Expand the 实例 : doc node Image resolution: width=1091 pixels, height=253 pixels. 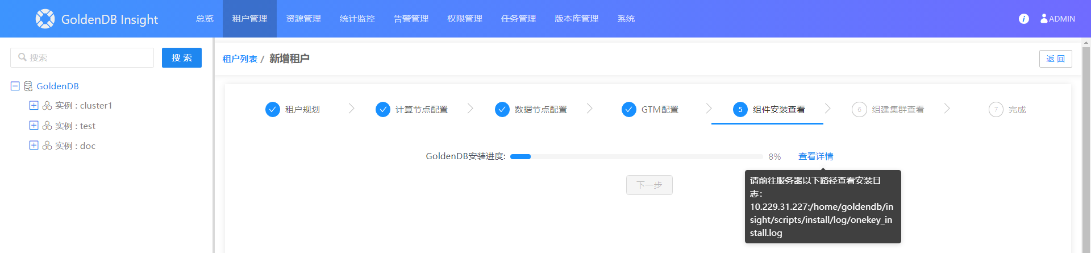[x=34, y=145]
